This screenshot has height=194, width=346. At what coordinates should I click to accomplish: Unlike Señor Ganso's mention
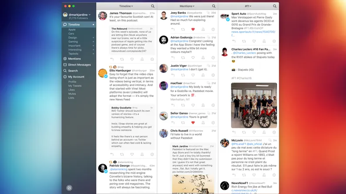click(193, 122)
